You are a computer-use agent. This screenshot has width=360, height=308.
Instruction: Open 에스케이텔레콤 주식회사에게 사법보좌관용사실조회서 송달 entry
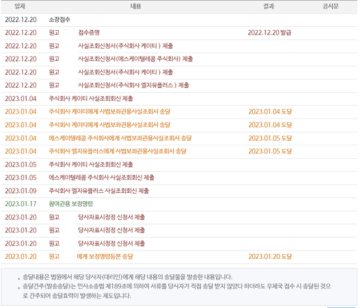(x=120, y=138)
